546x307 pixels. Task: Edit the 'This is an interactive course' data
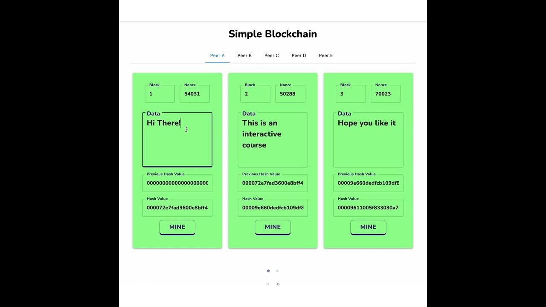click(273, 140)
